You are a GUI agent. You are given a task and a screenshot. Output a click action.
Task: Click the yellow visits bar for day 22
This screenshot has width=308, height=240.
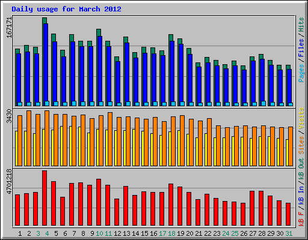[206, 149]
